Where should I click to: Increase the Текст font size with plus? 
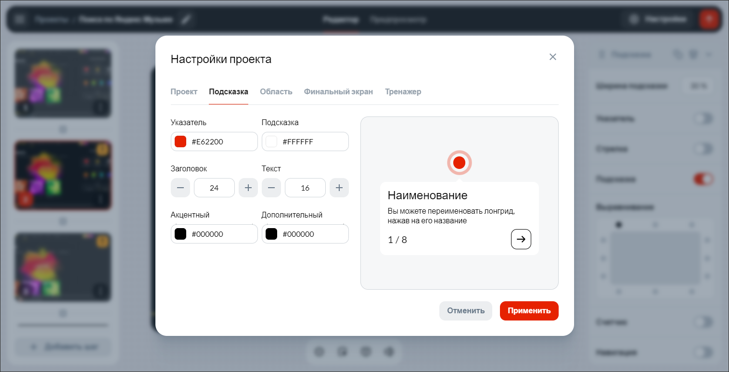click(339, 188)
